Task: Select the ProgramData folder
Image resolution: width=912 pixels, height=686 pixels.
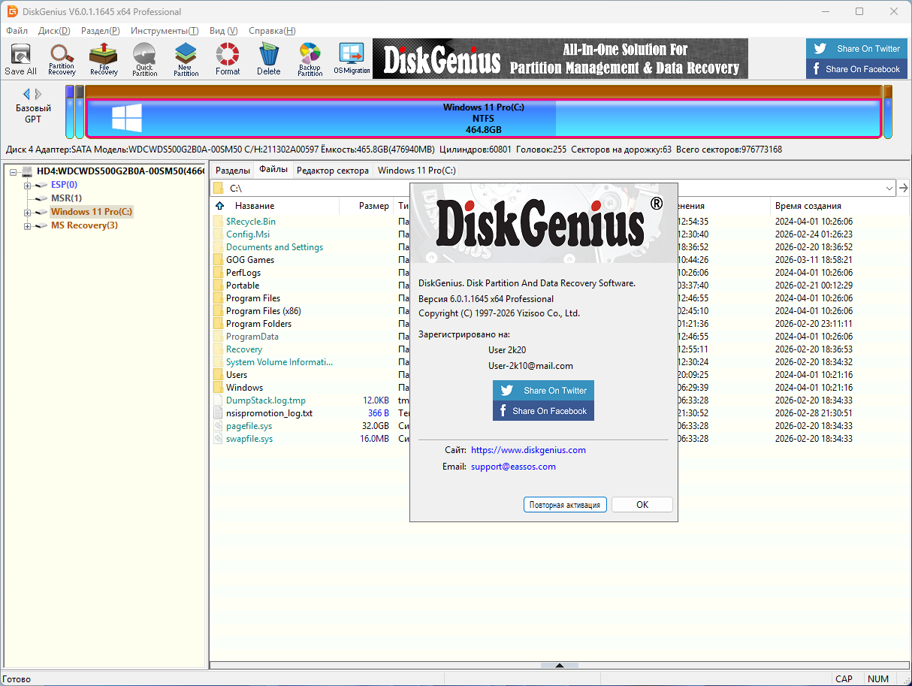Action: (252, 337)
